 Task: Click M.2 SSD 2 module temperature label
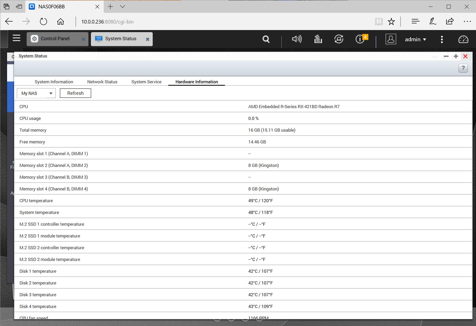click(50, 259)
